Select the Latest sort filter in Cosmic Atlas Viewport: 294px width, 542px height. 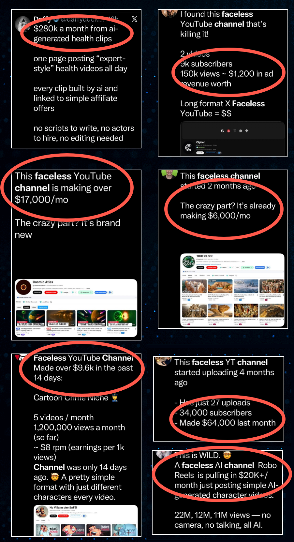click(x=19, y=307)
